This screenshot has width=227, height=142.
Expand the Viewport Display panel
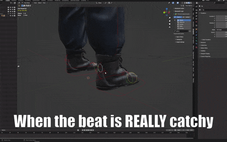click(205, 54)
